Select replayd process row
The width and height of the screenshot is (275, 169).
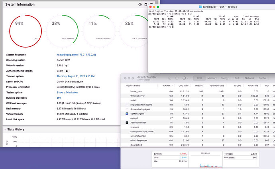tap(198, 118)
